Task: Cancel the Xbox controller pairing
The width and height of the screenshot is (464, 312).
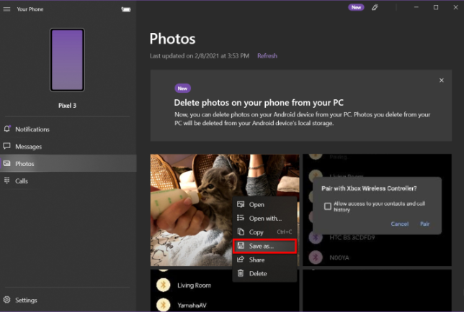Action: point(399,224)
